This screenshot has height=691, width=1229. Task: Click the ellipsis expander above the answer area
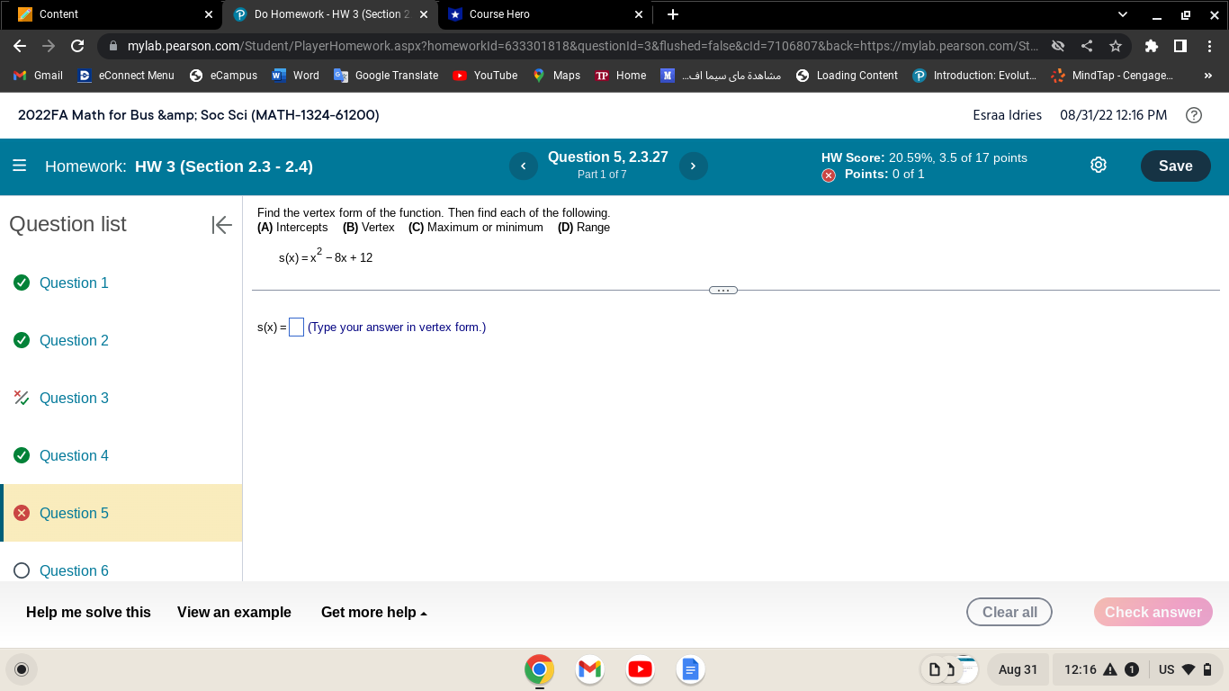(x=722, y=290)
